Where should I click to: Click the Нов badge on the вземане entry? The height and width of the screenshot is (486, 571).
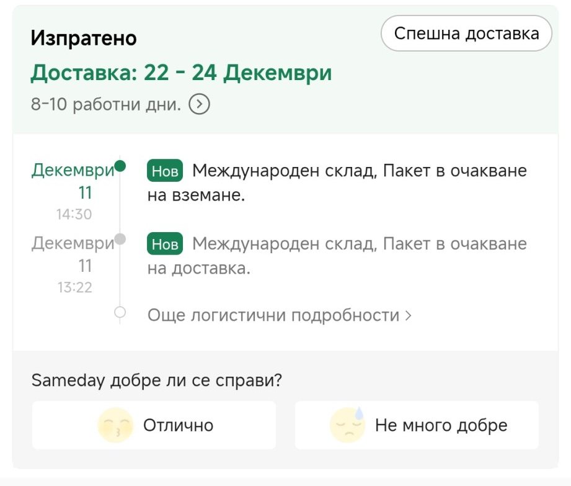tap(165, 171)
